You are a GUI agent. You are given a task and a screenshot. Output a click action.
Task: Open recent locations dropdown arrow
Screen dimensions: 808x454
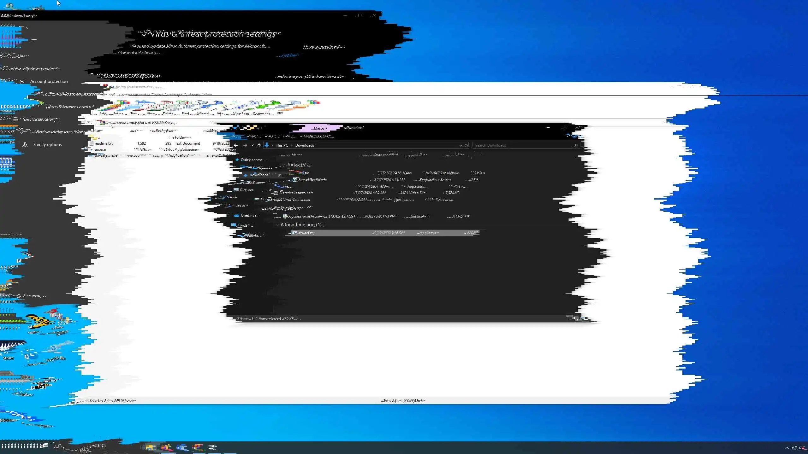(x=252, y=145)
